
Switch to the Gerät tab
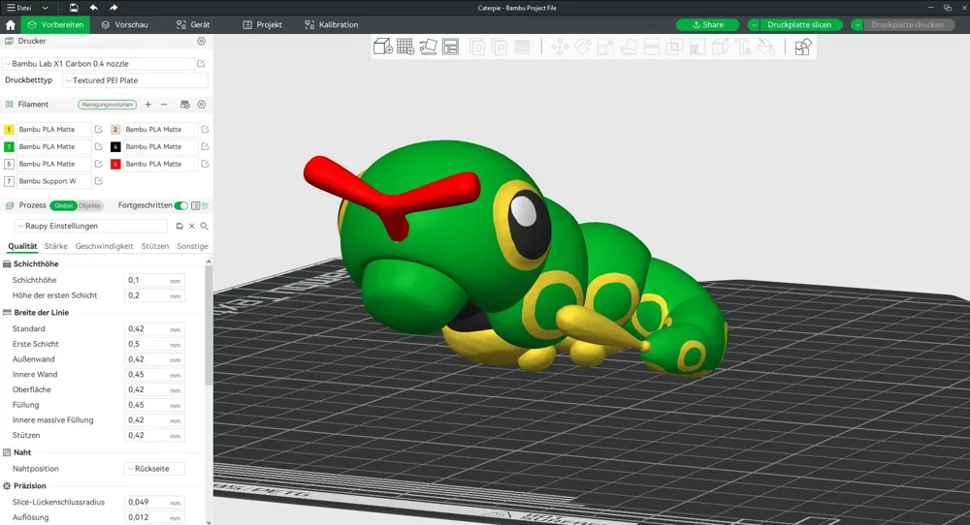(x=193, y=25)
